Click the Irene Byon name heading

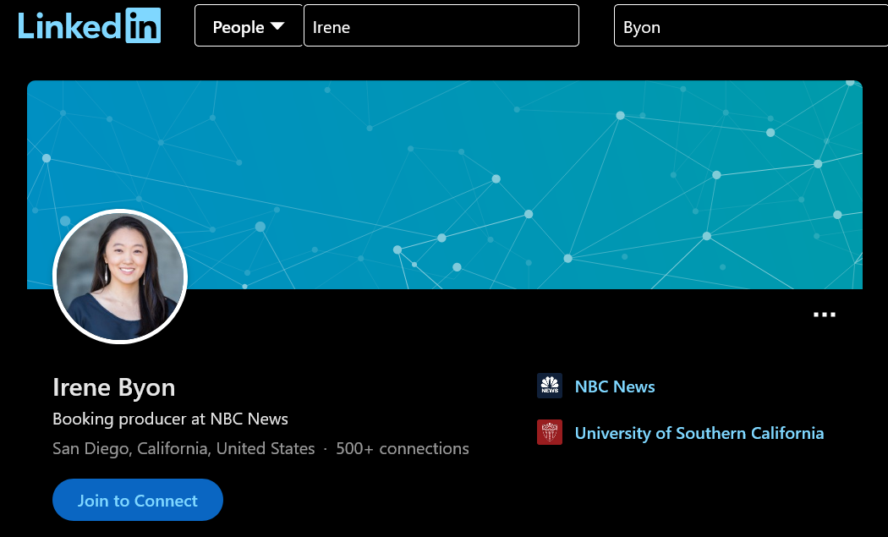coord(114,387)
